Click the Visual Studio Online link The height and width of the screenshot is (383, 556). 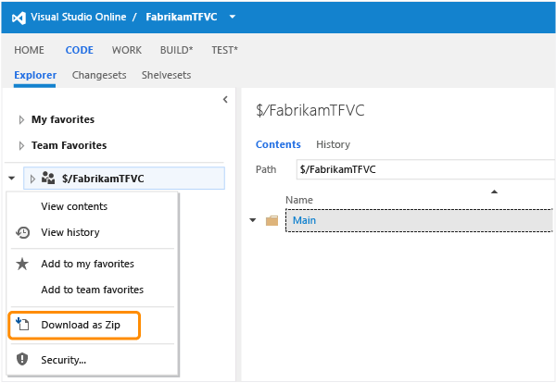click(x=79, y=17)
